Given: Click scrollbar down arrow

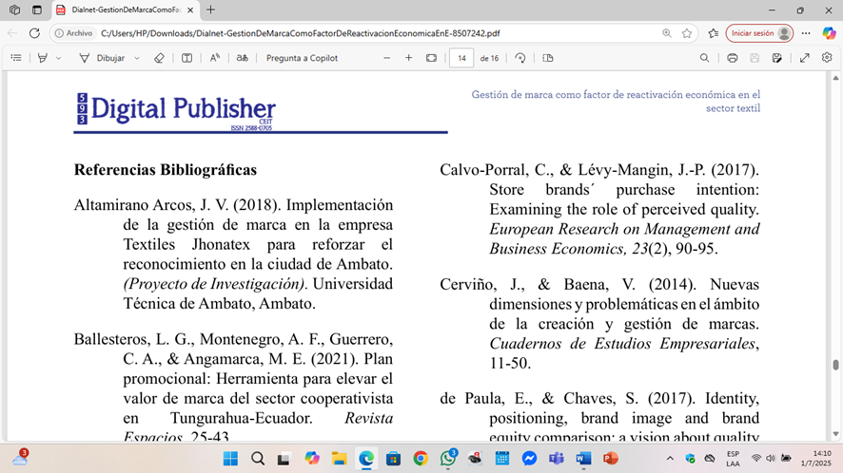Looking at the screenshot, I should [835, 434].
